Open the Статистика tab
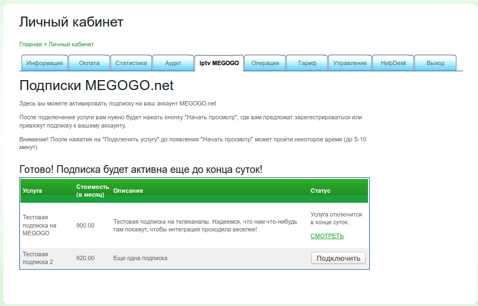478x306 pixels. [131, 63]
